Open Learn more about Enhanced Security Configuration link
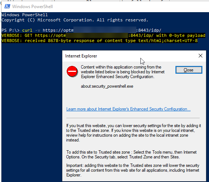Image resolution: width=209 pixels, height=182 pixels. pos(128,109)
